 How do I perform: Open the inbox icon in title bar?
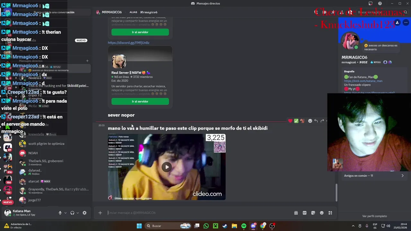(370, 4)
